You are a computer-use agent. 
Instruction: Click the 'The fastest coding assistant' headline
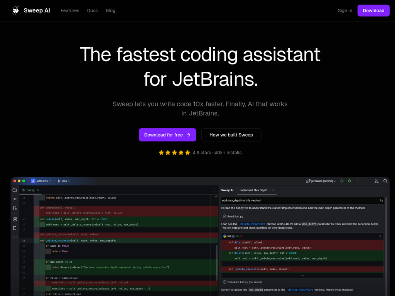[x=200, y=54]
